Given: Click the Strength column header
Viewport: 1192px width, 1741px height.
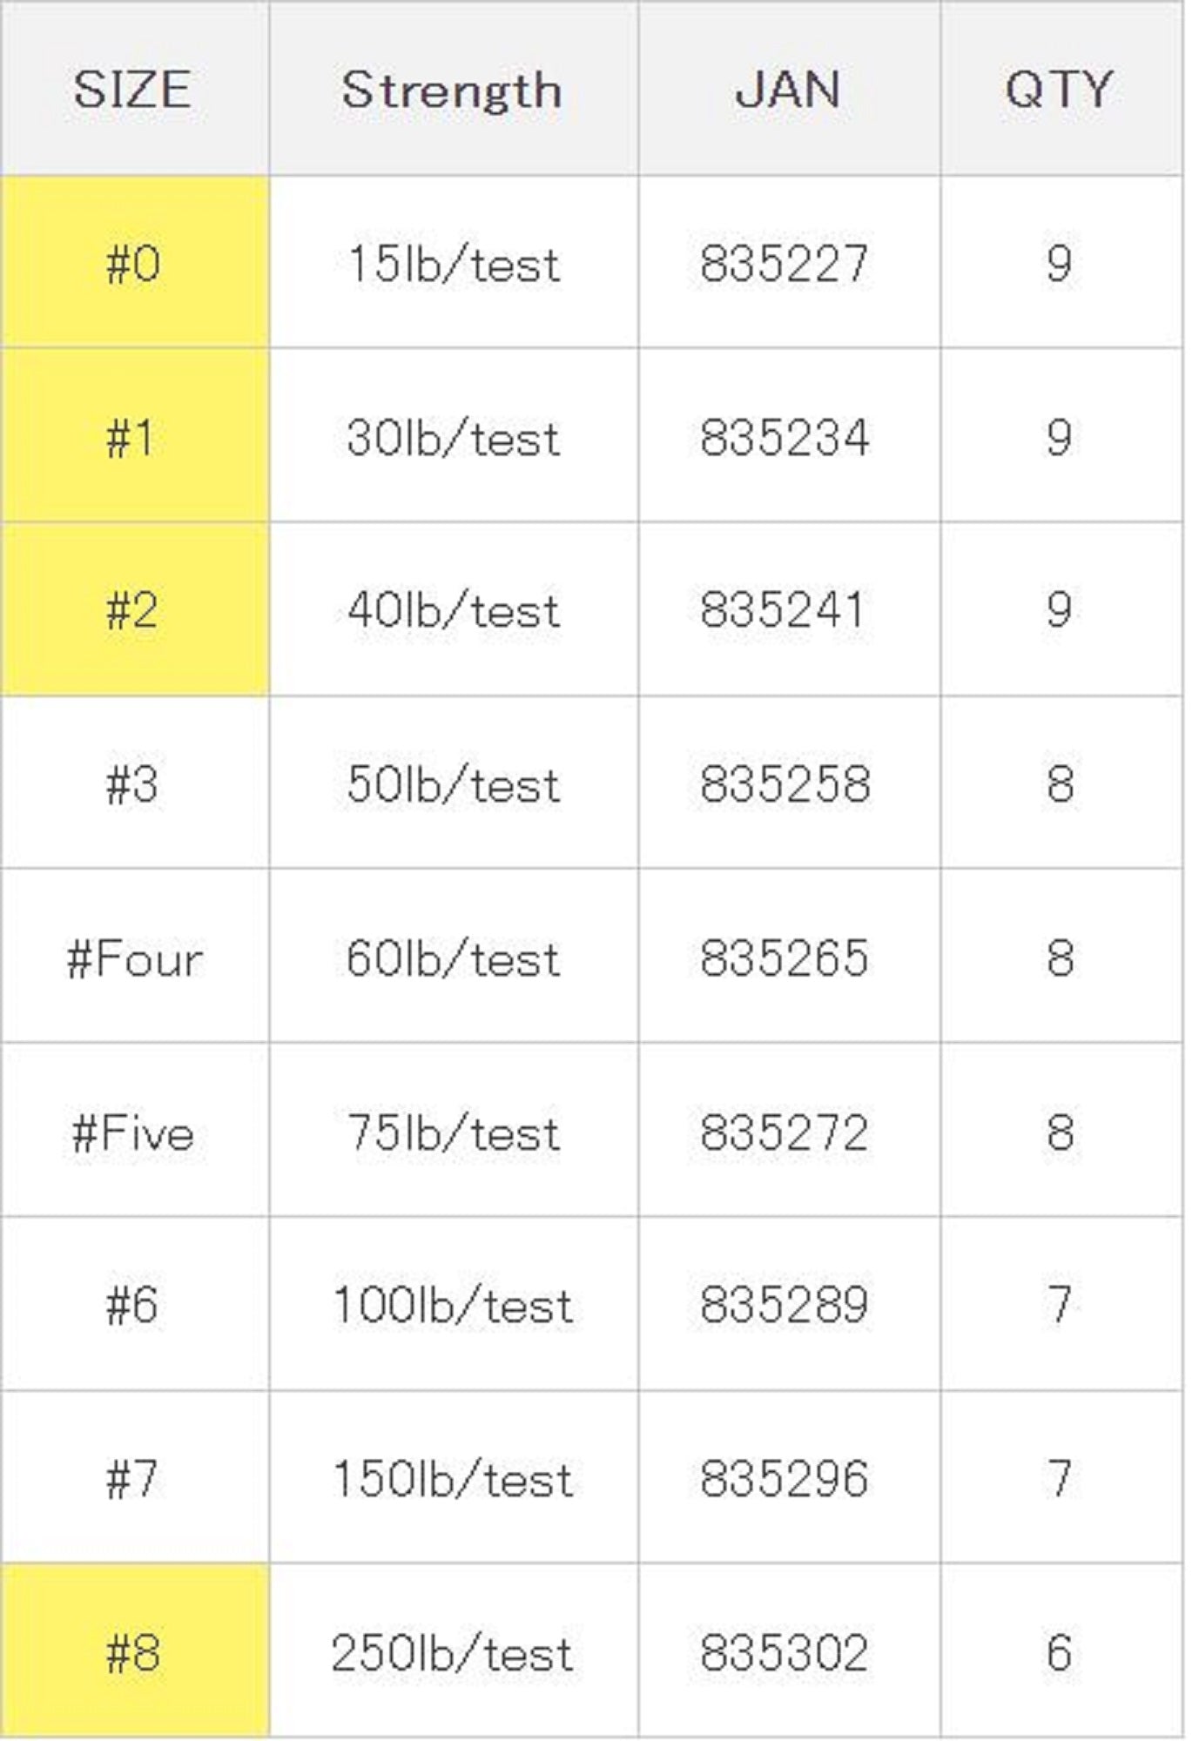Looking at the screenshot, I should pyautogui.click(x=452, y=89).
